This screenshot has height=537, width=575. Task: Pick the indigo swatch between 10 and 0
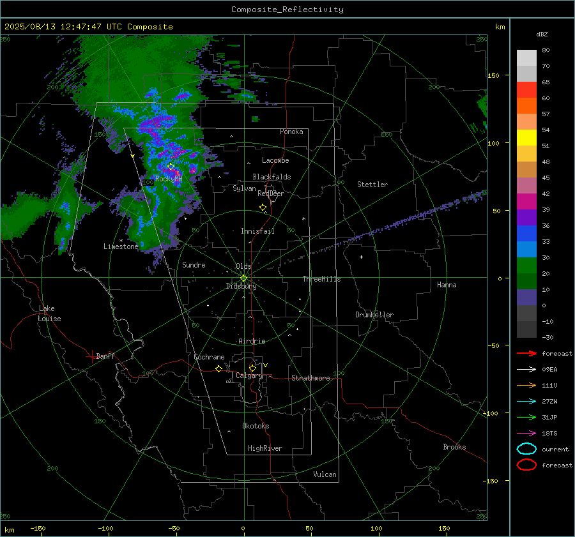pos(526,298)
